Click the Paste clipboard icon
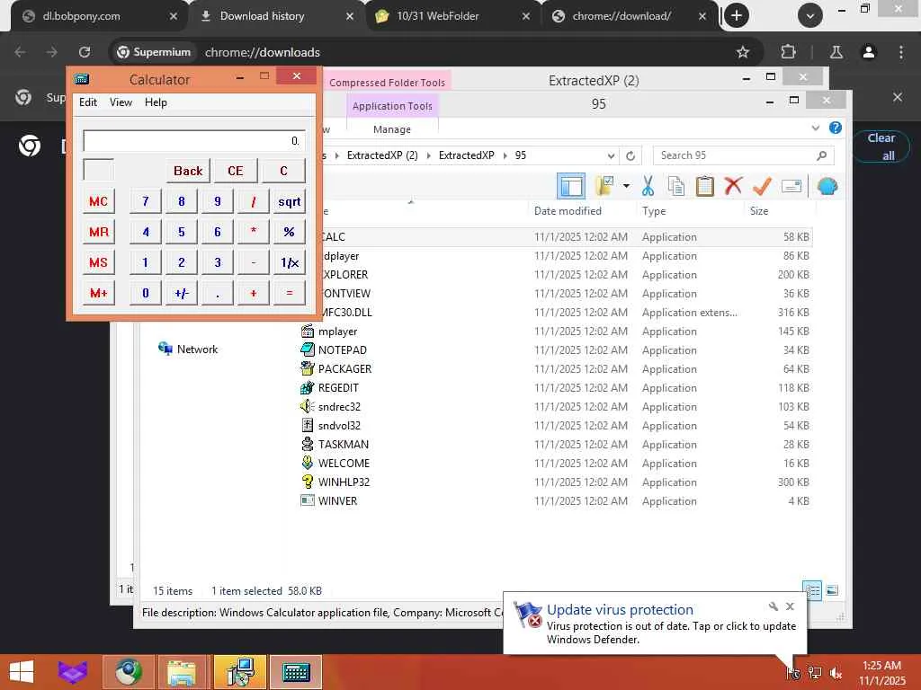 (704, 187)
